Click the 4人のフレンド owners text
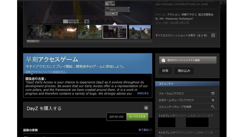Viewport: 244px width, 137px height. click(167, 133)
